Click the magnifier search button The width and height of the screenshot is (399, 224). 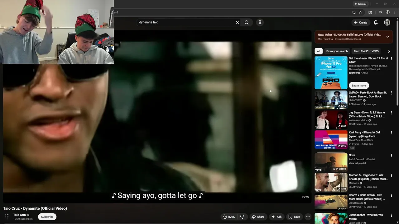(x=247, y=22)
